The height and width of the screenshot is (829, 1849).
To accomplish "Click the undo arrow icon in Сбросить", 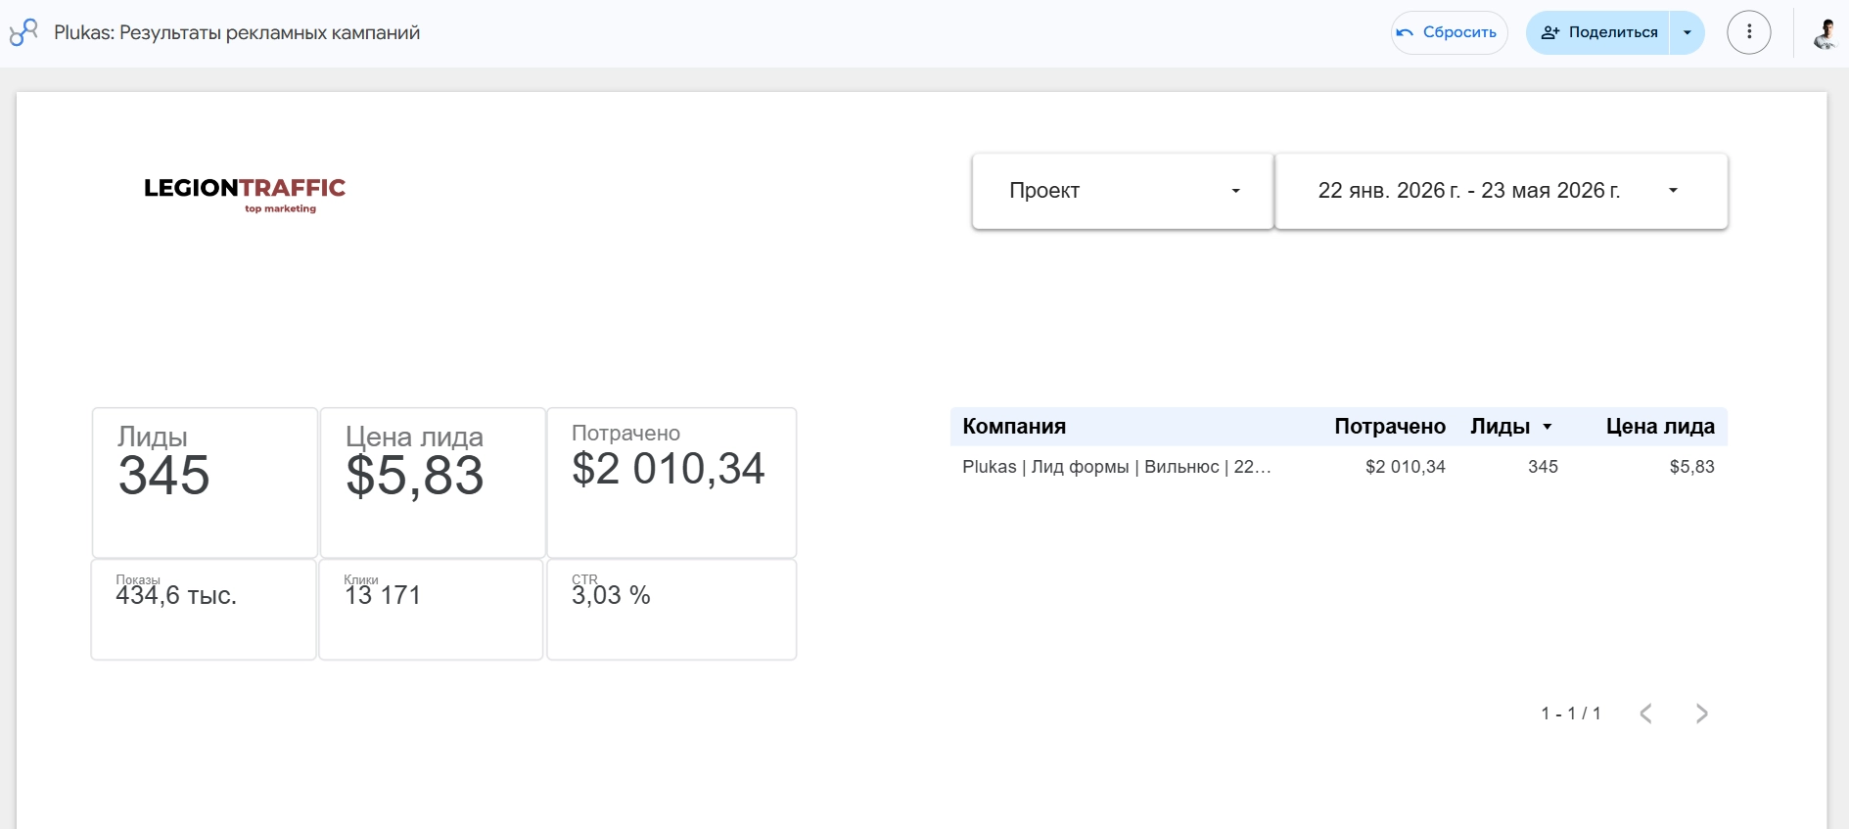I will click(1405, 32).
